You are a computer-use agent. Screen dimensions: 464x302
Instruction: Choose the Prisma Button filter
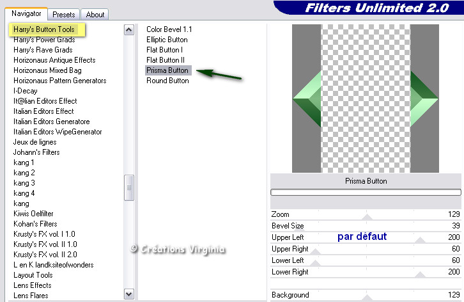pyautogui.click(x=168, y=70)
